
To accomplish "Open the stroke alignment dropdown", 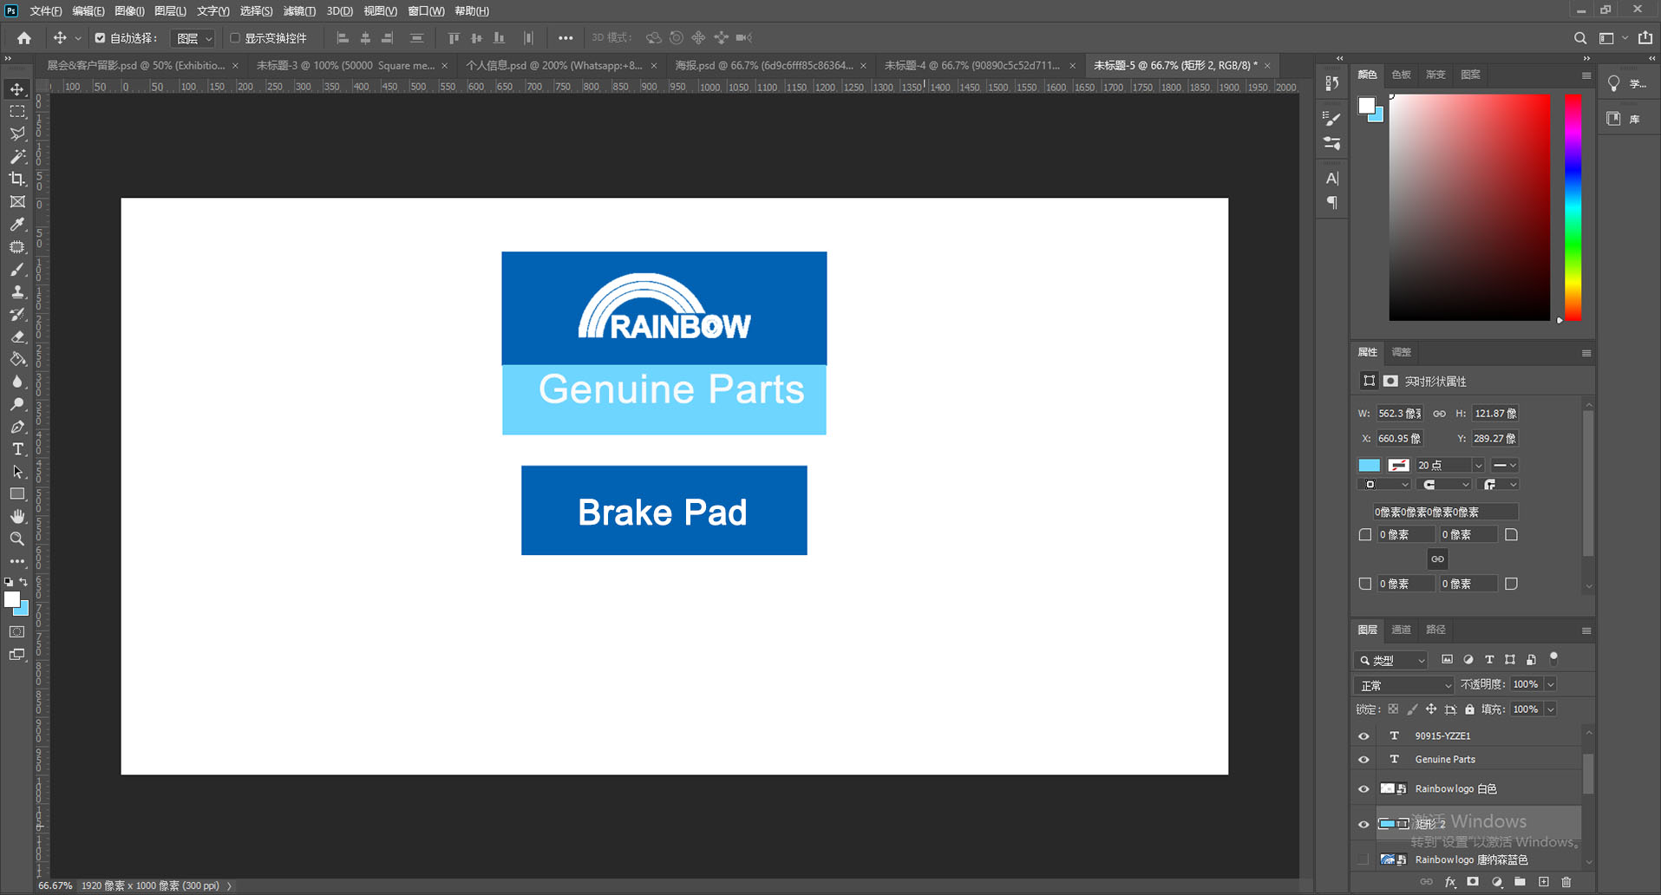I will [1384, 485].
